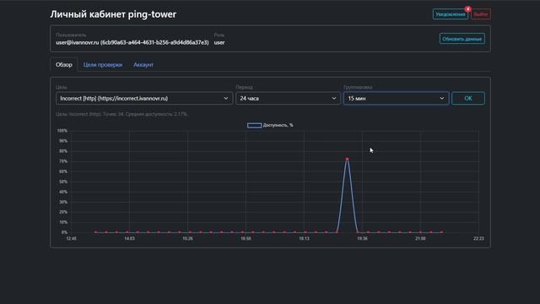Open the Цели проверки tab
The height and width of the screenshot is (304, 540).
103,64
